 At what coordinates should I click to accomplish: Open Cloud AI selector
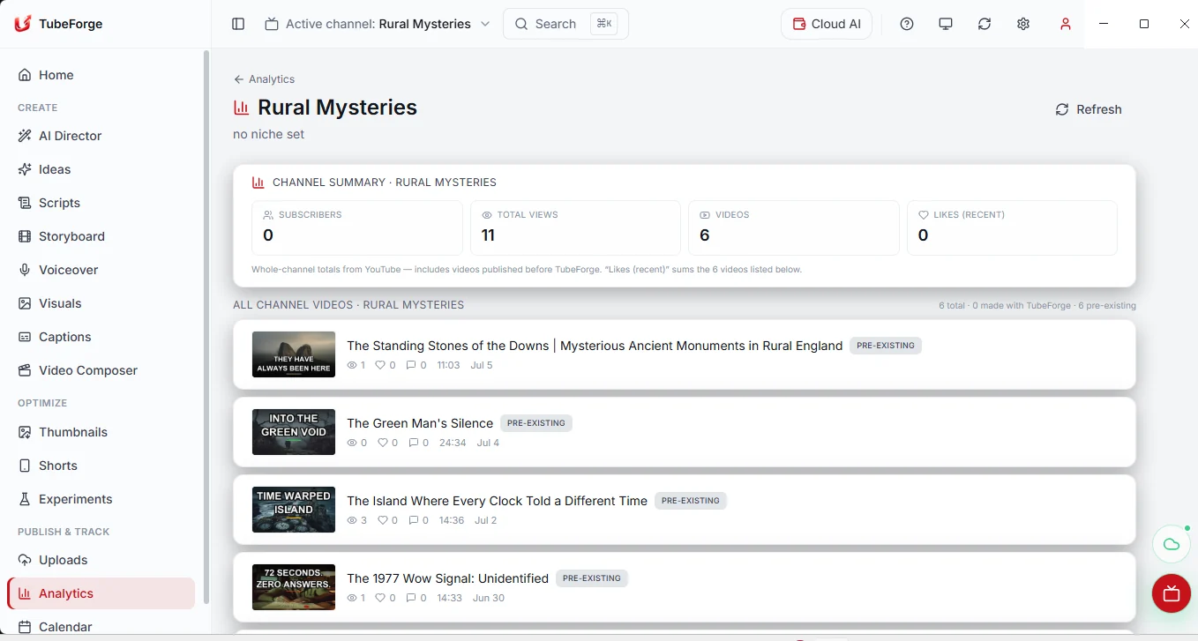[x=827, y=24]
